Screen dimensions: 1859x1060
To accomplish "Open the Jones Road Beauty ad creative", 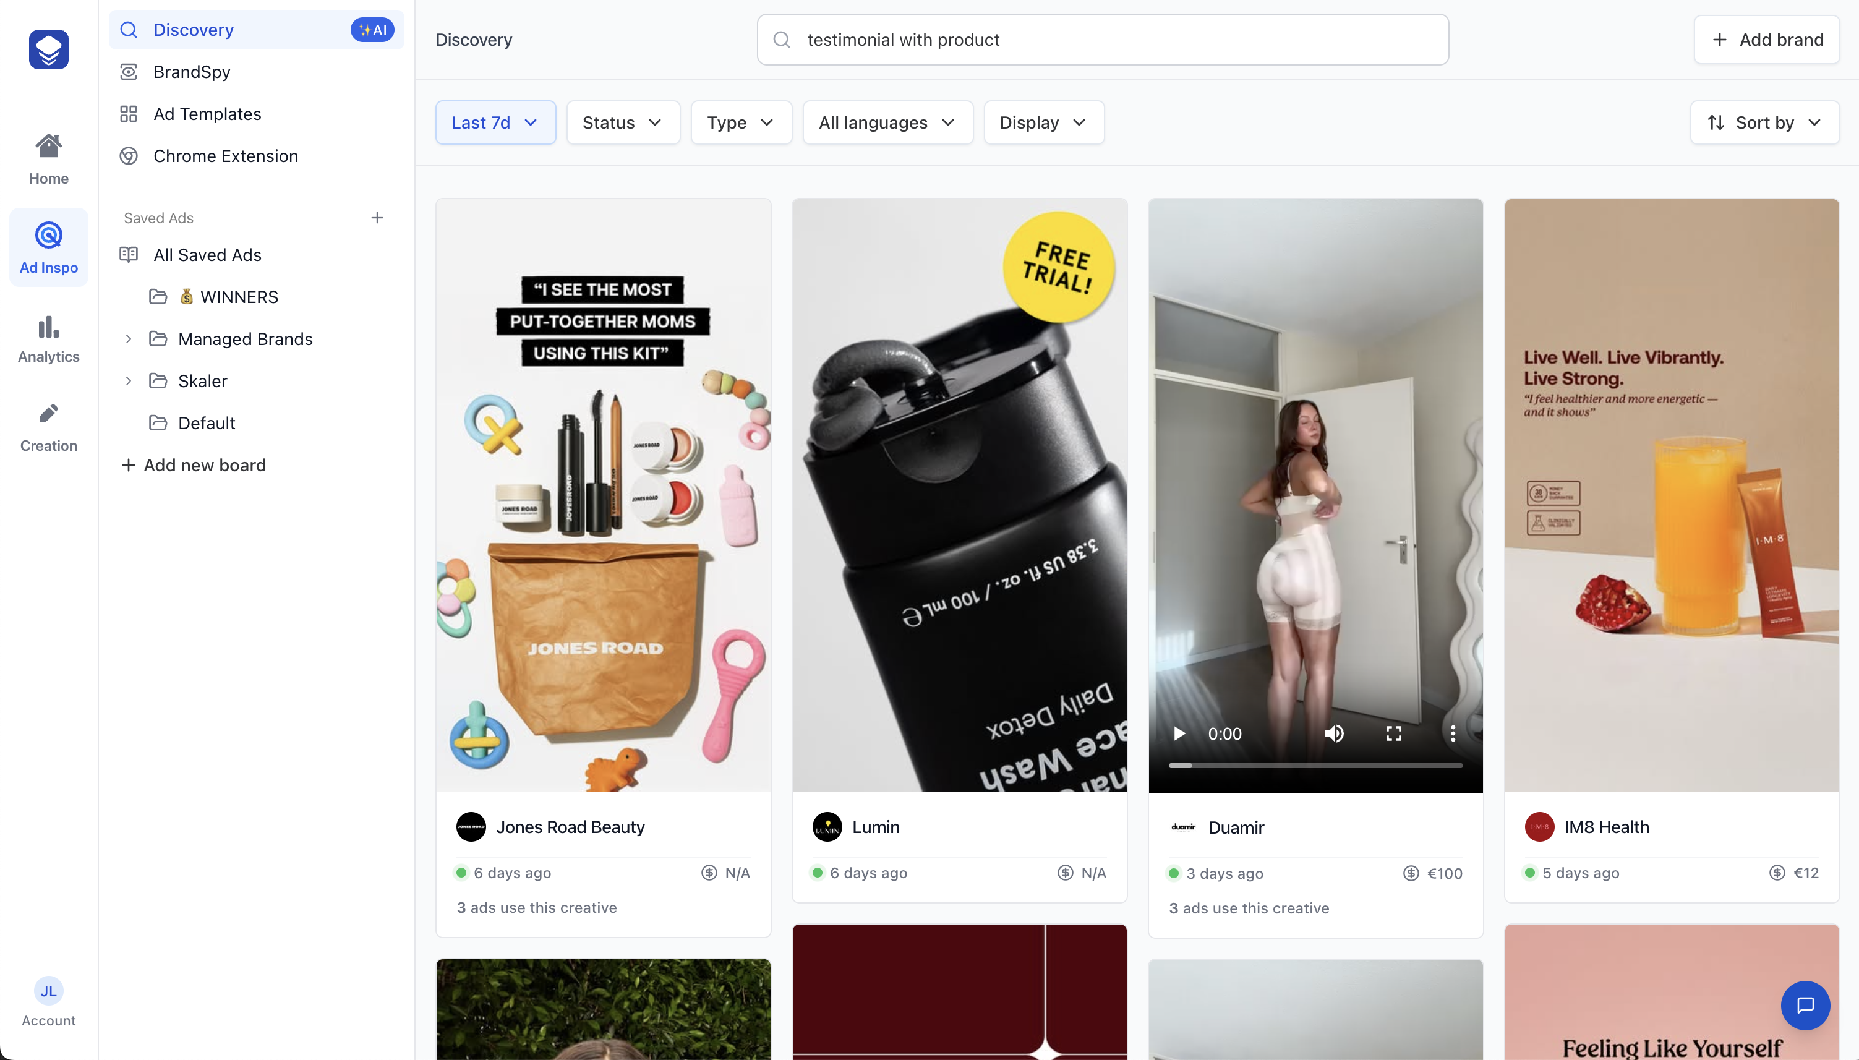I will click(604, 495).
